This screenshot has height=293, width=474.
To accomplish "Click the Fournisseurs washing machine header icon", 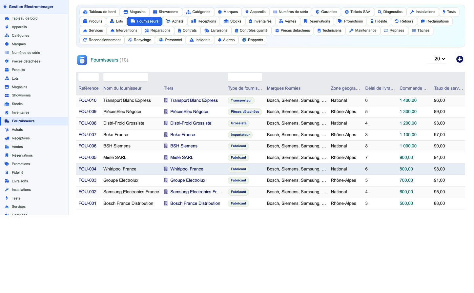I will 82,60.
